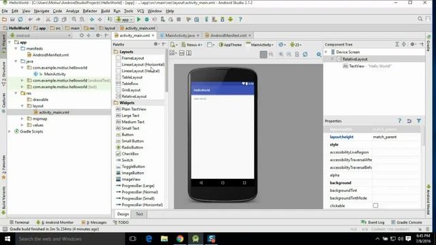This screenshot has height=245, width=436.
Task: Toggle preview zoom-to-fit button
Action: click(x=264, y=54)
